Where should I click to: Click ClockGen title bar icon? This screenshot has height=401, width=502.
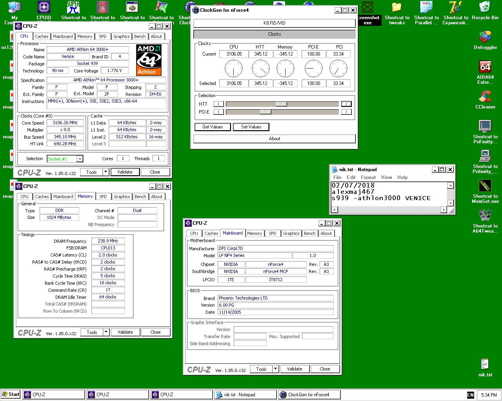196,10
